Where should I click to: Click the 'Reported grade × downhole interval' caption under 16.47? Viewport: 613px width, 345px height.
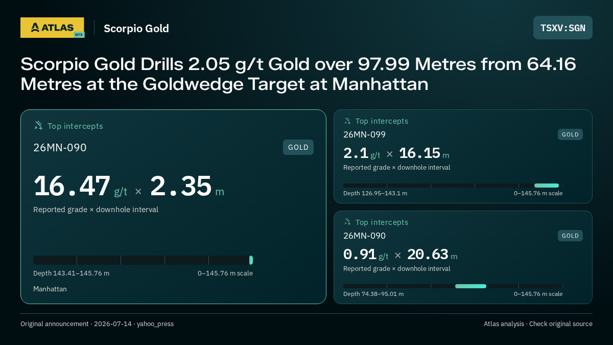[x=96, y=210]
